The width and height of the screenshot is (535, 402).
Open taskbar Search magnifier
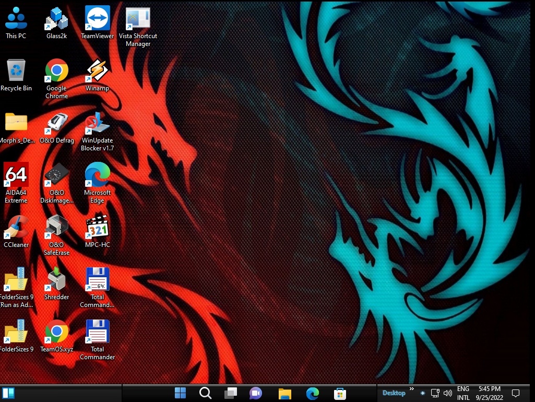[x=206, y=393]
